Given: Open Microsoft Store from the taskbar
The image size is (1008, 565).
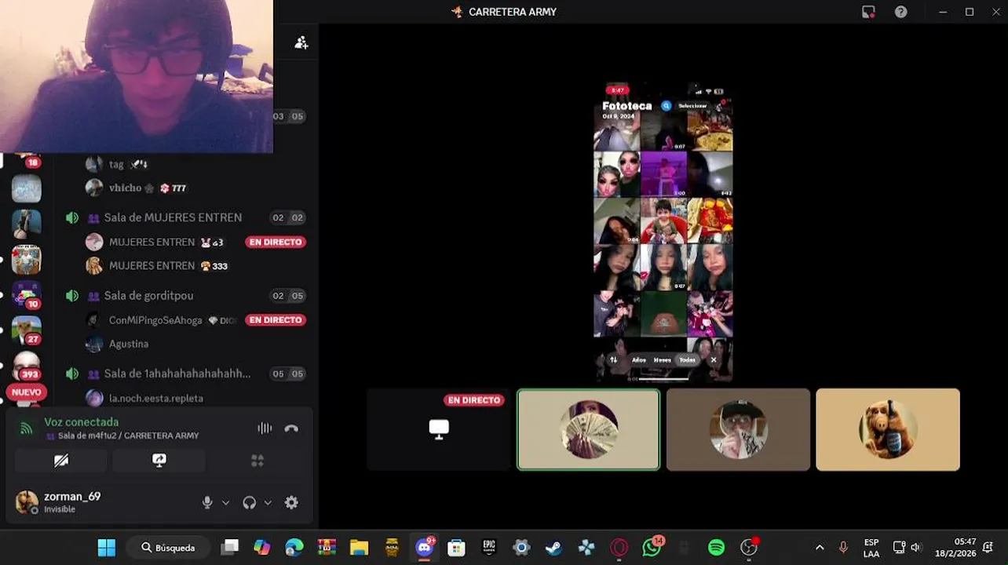Looking at the screenshot, I should click(457, 548).
